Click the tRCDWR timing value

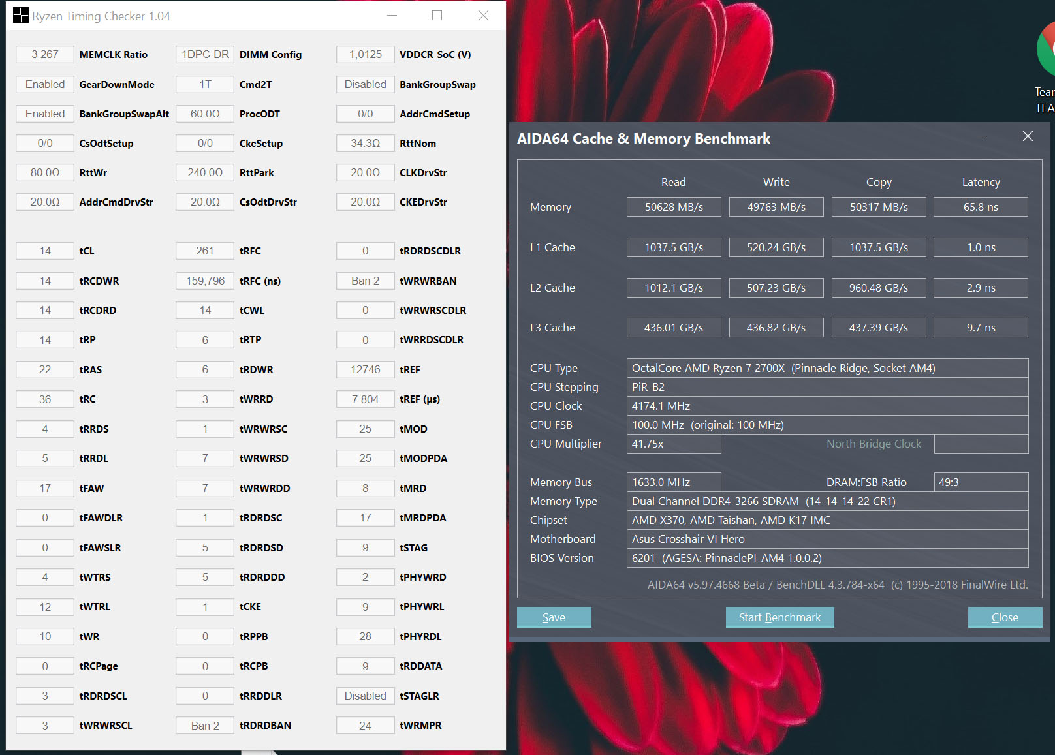(45, 281)
